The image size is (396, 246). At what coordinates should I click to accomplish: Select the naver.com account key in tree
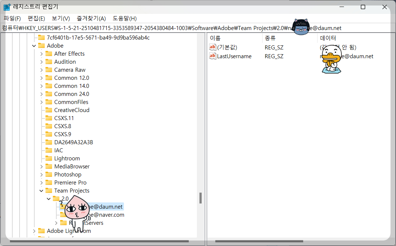pos(92,215)
